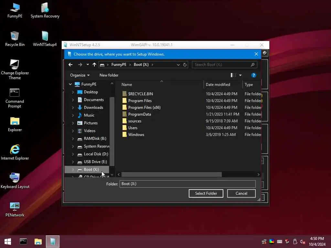The width and height of the screenshot is (331, 248).
Task: Expand the Desktop tree node
Action: click(x=73, y=92)
